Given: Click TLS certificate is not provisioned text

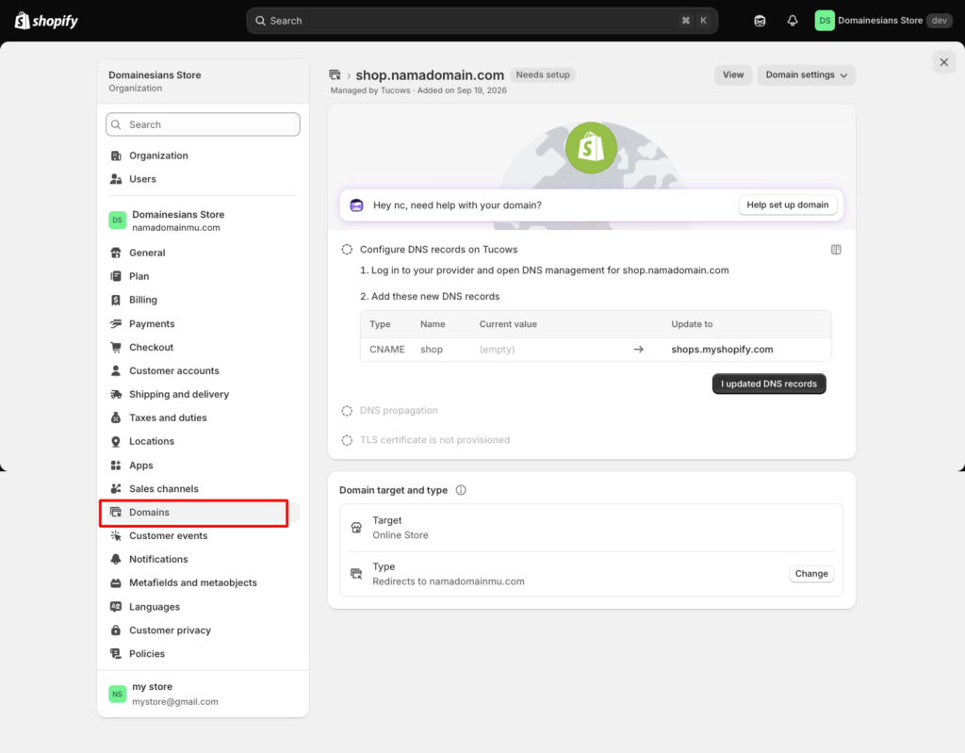Looking at the screenshot, I should pyautogui.click(x=434, y=439).
